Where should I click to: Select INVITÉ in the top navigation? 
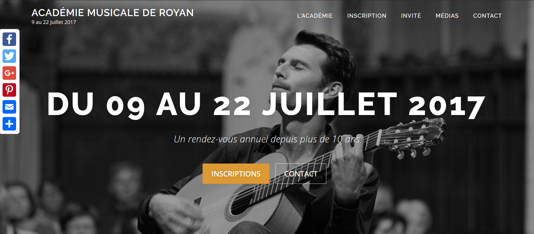(x=411, y=16)
